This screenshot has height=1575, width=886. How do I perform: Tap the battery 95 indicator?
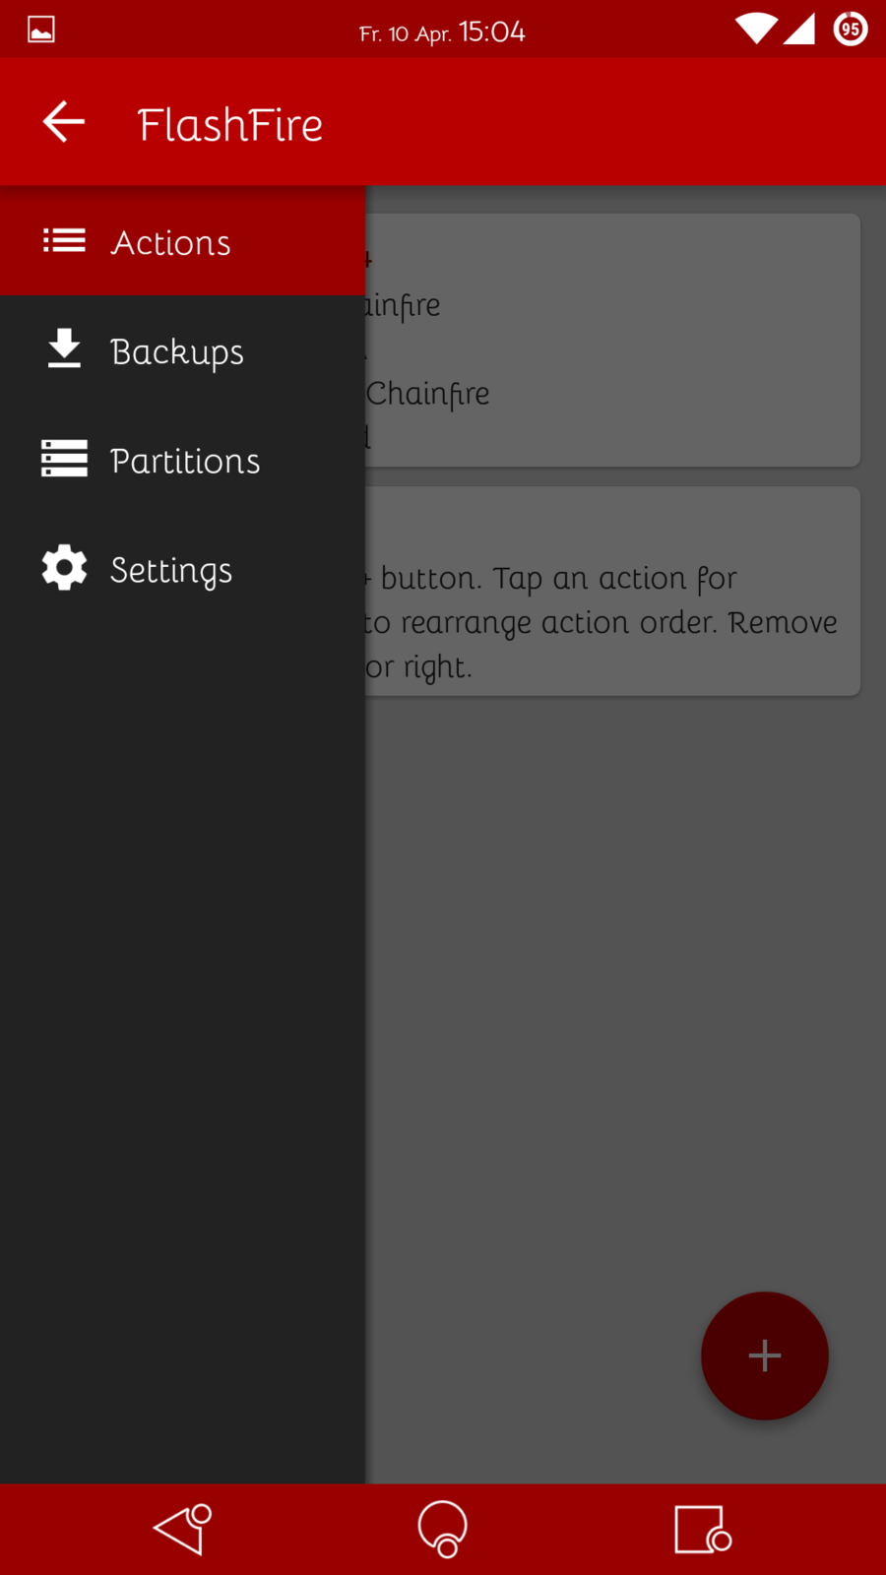coord(851,30)
